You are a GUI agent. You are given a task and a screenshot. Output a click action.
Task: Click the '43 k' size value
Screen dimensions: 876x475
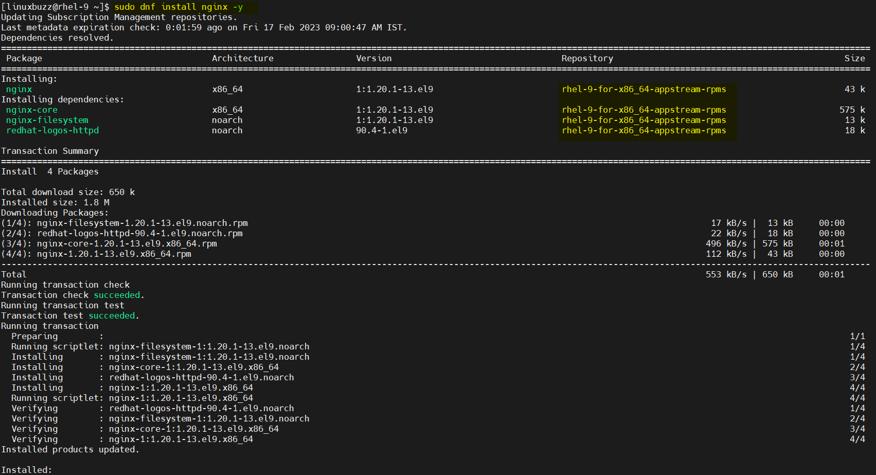pos(855,89)
